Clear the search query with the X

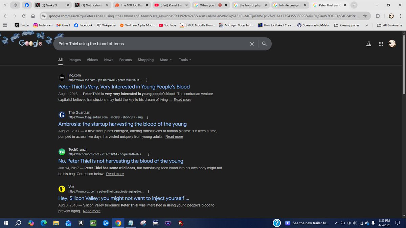(252, 44)
